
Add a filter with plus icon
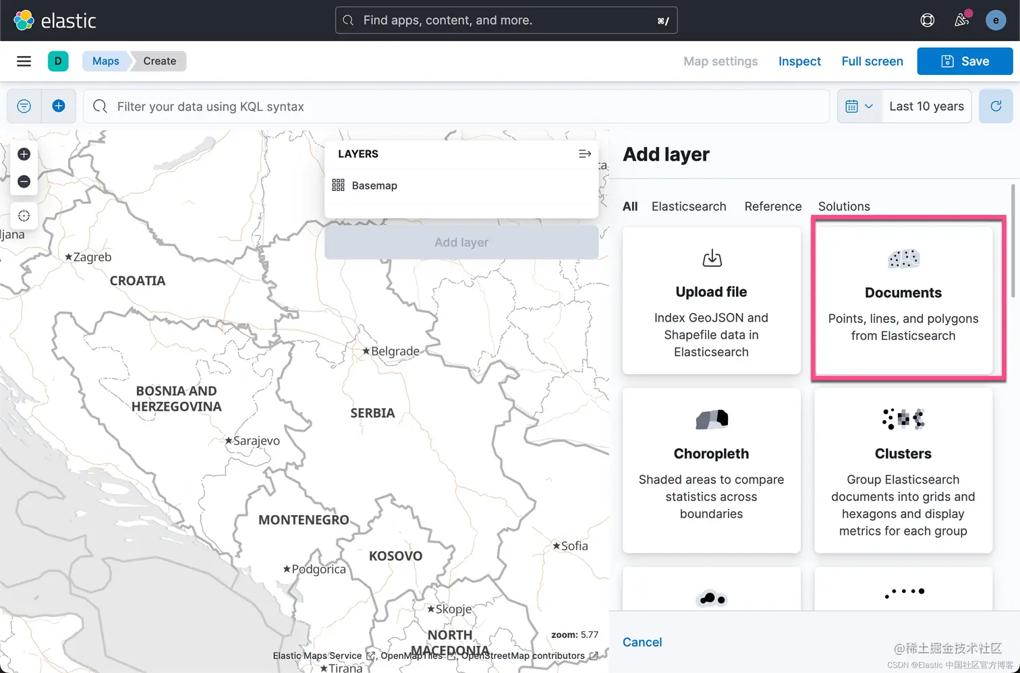[59, 107]
